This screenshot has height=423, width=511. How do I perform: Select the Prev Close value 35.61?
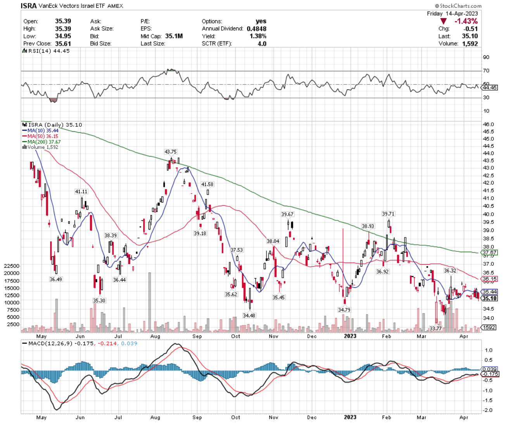point(63,43)
